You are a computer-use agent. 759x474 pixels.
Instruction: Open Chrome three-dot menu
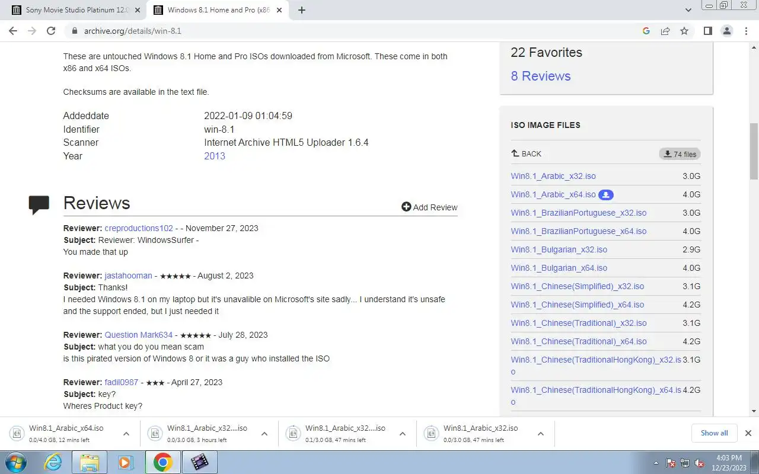tap(746, 31)
